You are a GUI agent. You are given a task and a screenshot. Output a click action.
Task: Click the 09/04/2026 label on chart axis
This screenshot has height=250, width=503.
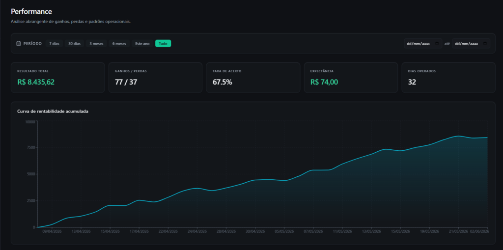pyautogui.click(x=52, y=231)
